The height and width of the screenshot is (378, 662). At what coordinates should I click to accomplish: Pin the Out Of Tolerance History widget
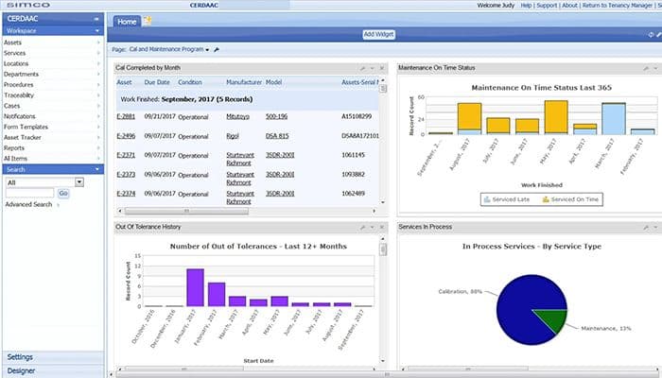pyautogui.click(x=362, y=228)
